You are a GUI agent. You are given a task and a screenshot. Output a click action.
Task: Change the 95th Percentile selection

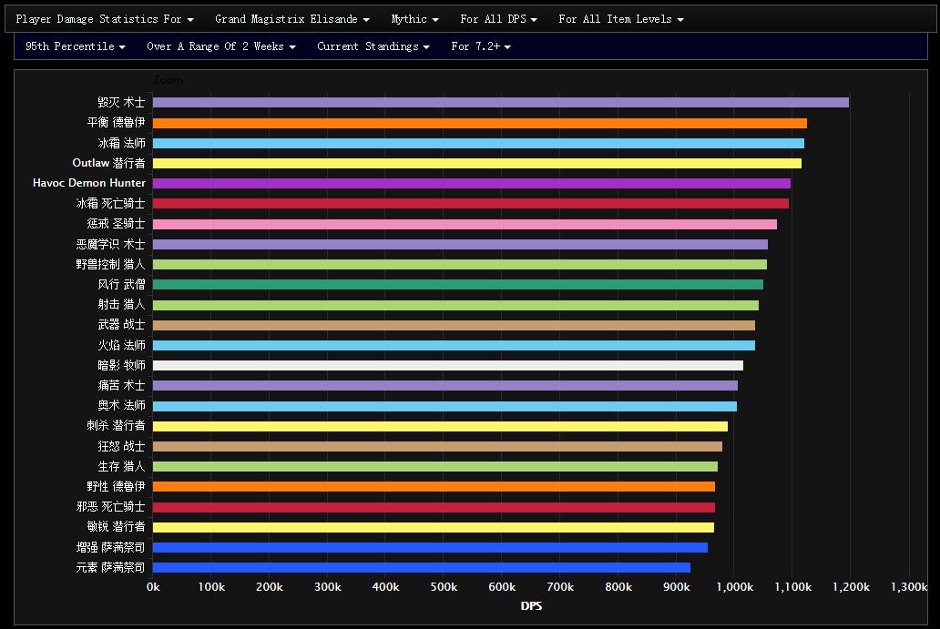pos(75,46)
